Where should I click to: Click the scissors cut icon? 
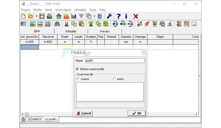coord(66,24)
